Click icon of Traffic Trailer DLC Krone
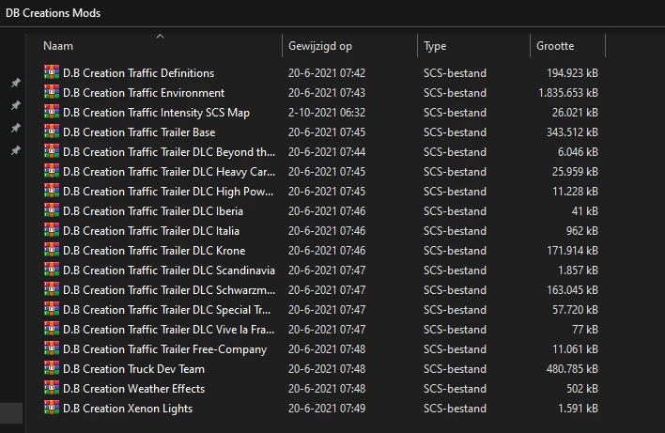Image resolution: width=665 pixels, height=433 pixels. (x=51, y=250)
